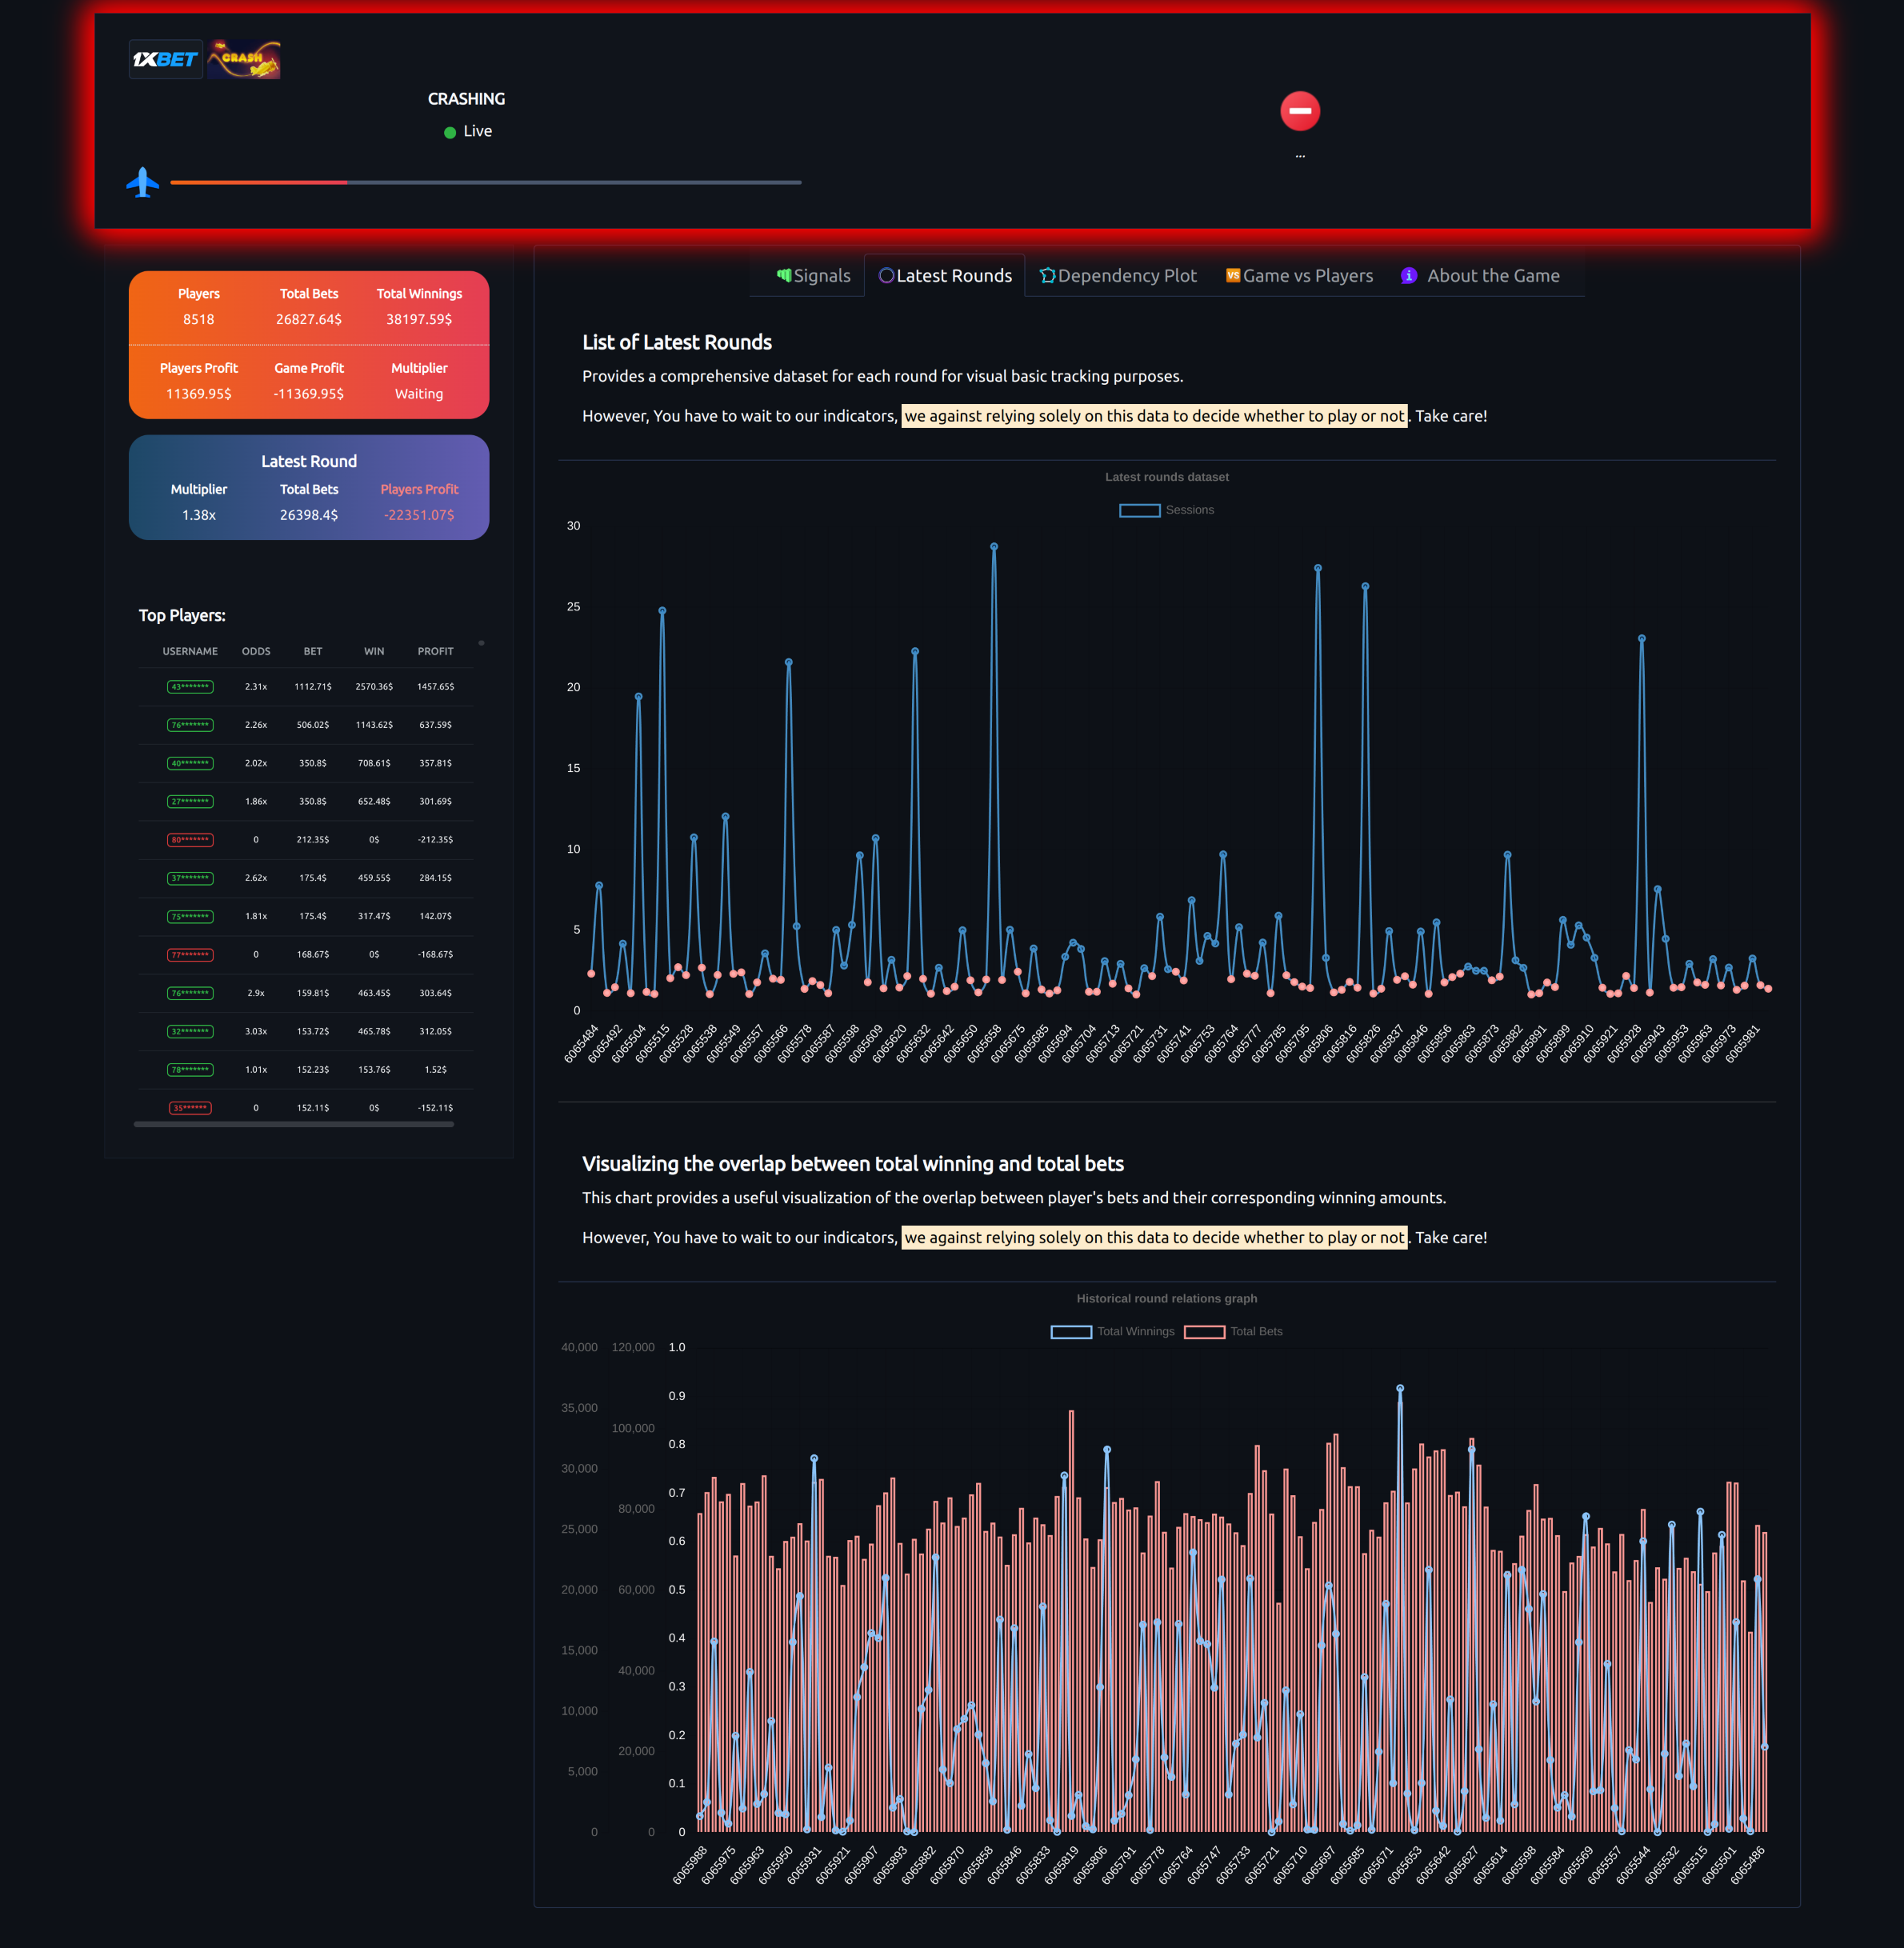Screen dimensions: 1904x1948
Task: Open the About the Game tab
Action: pyautogui.click(x=1492, y=276)
